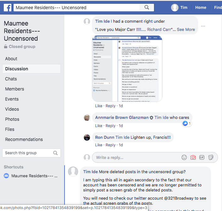Expand comment with See More

(x=186, y=29)
